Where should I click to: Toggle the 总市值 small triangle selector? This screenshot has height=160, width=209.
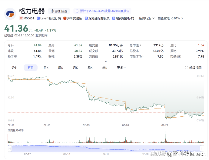(x=140, y=45)
